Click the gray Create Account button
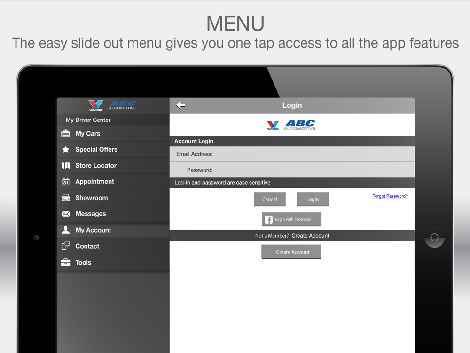This screenshot has height=353, width=470. click(291, 252)
